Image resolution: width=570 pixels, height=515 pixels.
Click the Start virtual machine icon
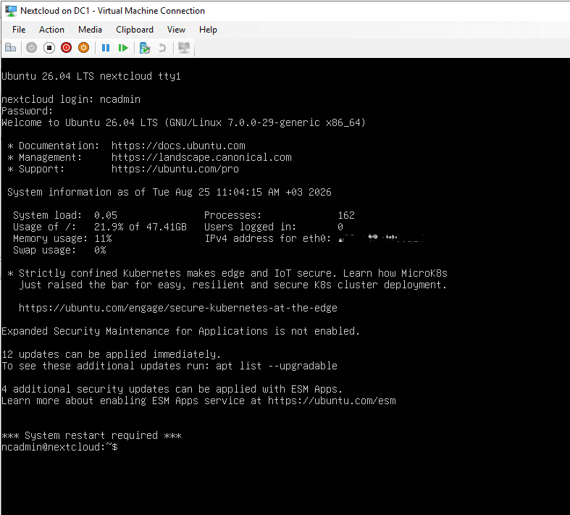pyautogui.click(x=32, y=48)
